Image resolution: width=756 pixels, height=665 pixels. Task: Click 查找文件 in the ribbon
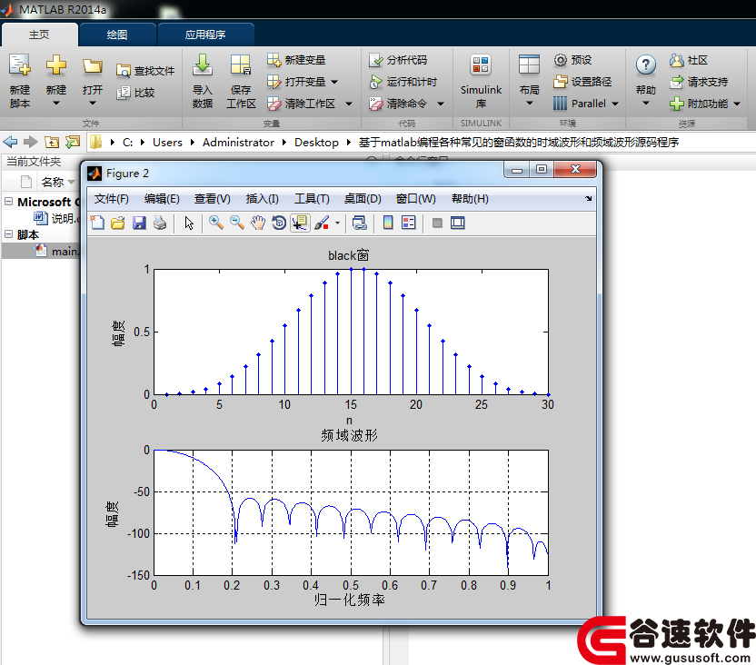click(x=145, y=71)
